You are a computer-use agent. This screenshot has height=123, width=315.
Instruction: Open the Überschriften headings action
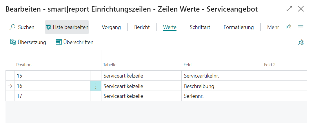coord(74,42)
